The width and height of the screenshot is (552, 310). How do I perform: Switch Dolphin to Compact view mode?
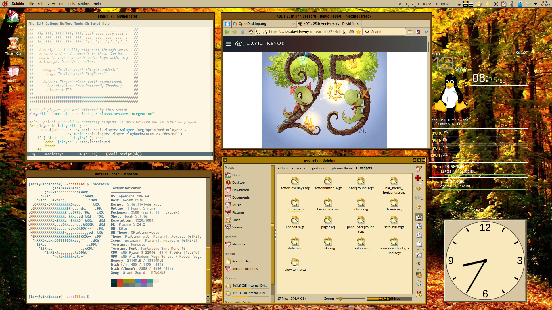pos(419,226)
